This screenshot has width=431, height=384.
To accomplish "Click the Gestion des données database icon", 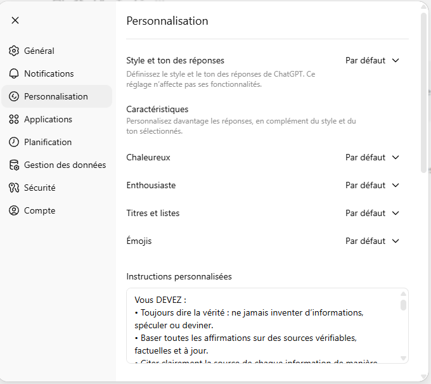I will (14, 165).
